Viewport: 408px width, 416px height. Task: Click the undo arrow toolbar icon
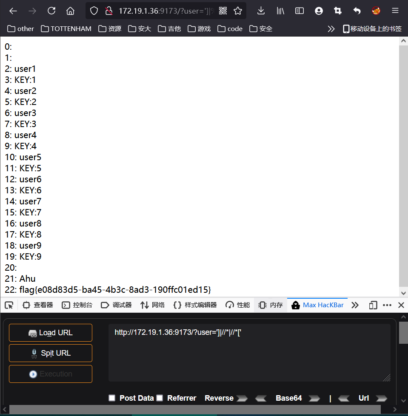click(x=357, y=11)
